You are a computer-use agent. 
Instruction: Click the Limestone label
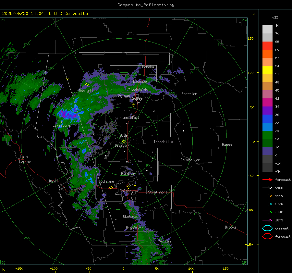[61, 125]
